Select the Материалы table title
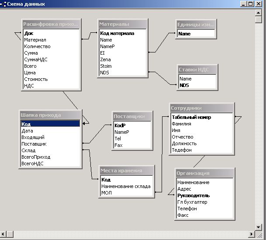Image resolution: width=266 pixels, height=240 pixels. (123, 24)
